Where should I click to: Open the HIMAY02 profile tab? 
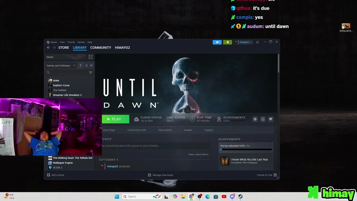pos(122,47)
